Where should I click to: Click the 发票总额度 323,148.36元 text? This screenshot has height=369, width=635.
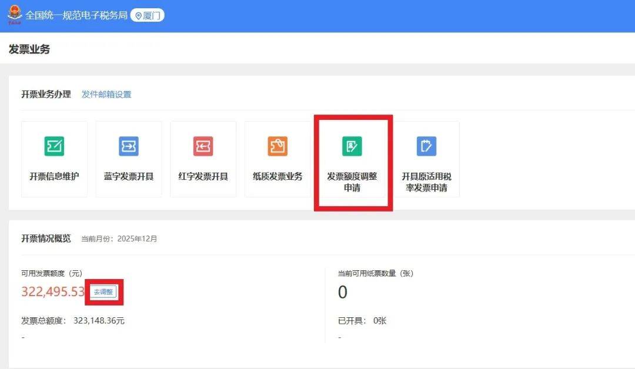pyautogui.click(x=73, y=321)
